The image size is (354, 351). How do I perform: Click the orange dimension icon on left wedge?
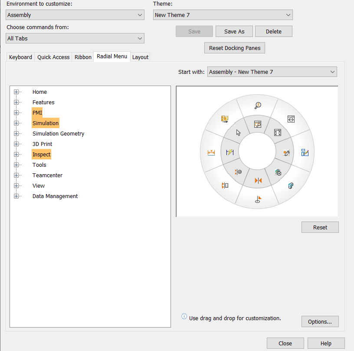point(211,152)
